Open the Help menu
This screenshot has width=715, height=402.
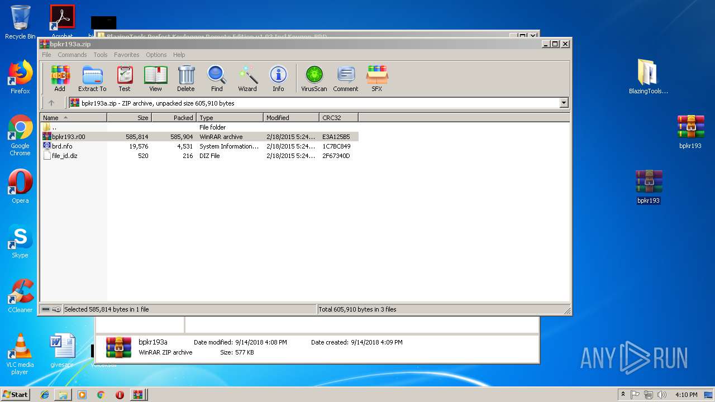click(179, 55)
